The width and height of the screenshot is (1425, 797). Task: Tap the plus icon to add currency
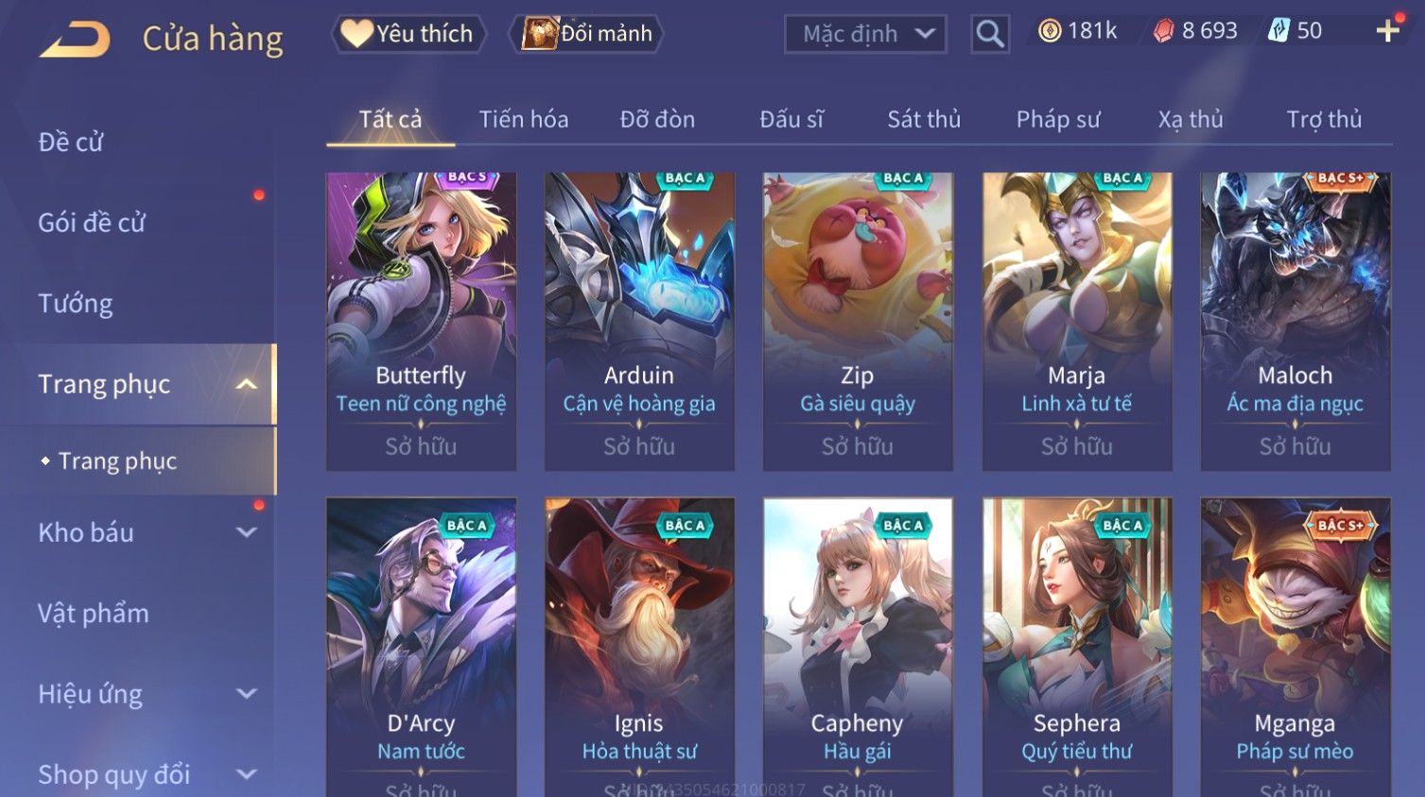click(x=1387, y=31)
